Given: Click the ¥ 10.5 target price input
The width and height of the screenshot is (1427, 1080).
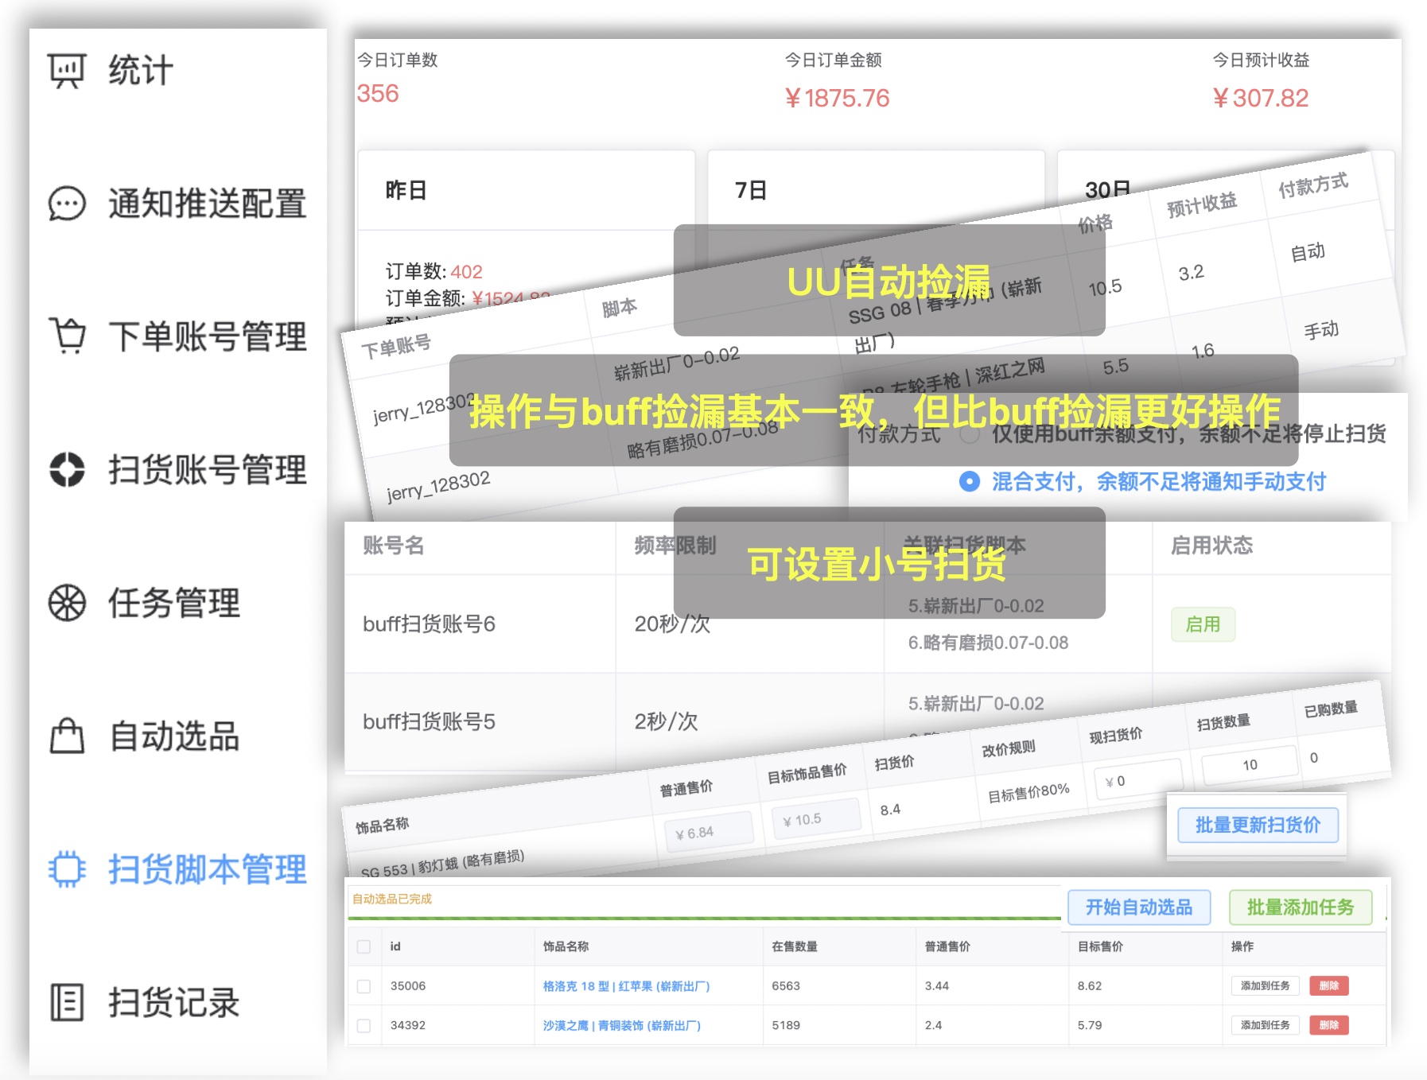Looking at the screenshot, I should pos(816,819).
